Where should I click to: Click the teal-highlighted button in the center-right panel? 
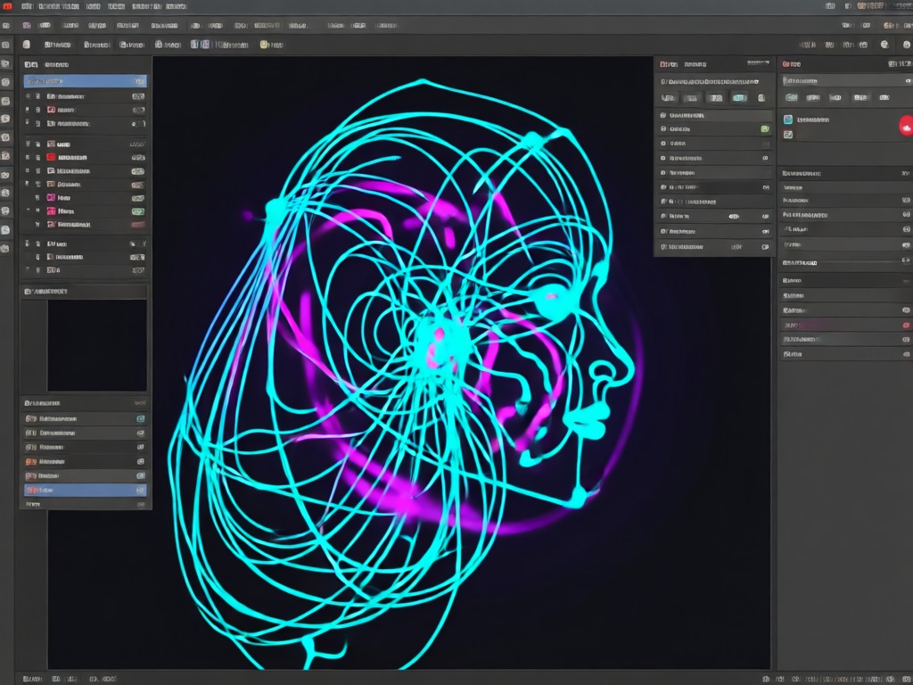point(739,98)
